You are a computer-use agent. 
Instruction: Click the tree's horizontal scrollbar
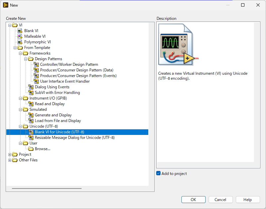coord(47,188)
